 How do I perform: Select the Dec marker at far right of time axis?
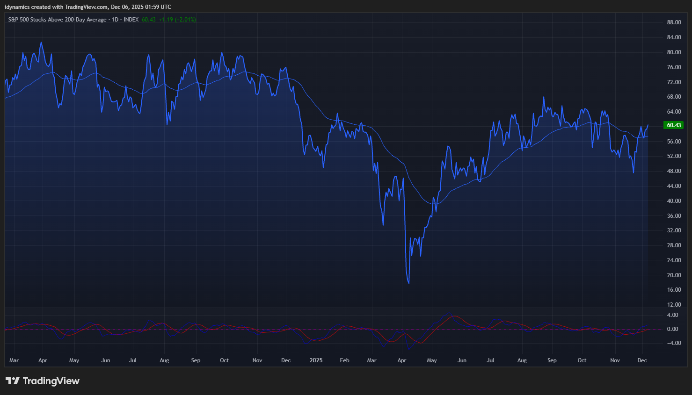pyautogui.click(x=642, y=360)
